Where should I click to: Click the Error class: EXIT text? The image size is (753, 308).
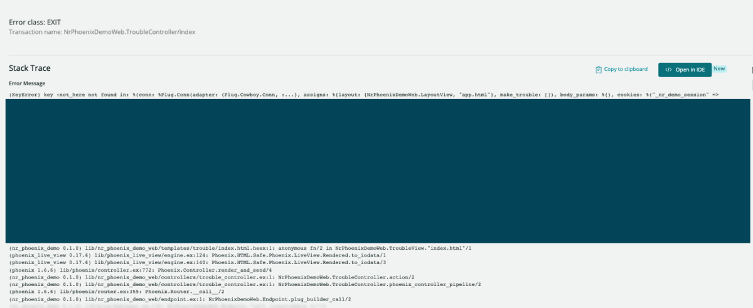[x=35, y=22]
